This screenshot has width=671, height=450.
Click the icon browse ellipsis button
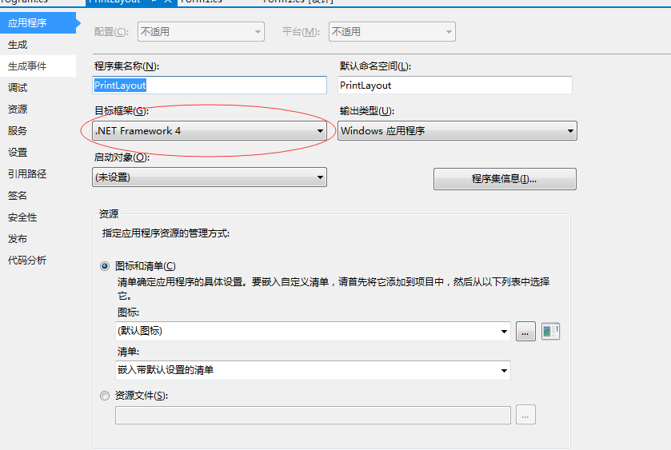tap(525, 332)
